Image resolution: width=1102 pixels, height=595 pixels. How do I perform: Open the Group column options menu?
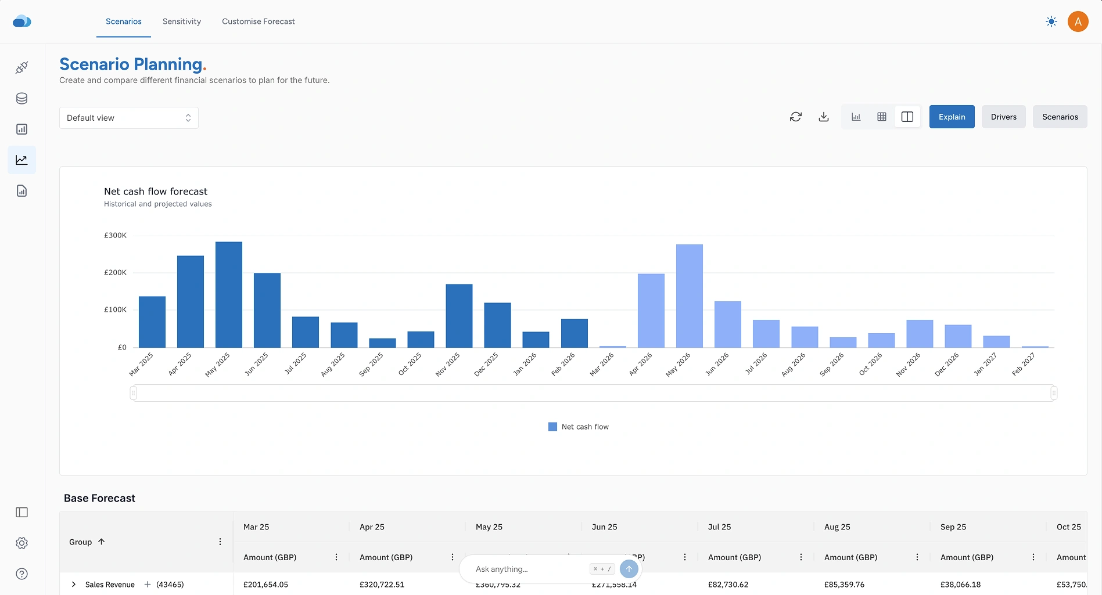(x=220, y=542)
